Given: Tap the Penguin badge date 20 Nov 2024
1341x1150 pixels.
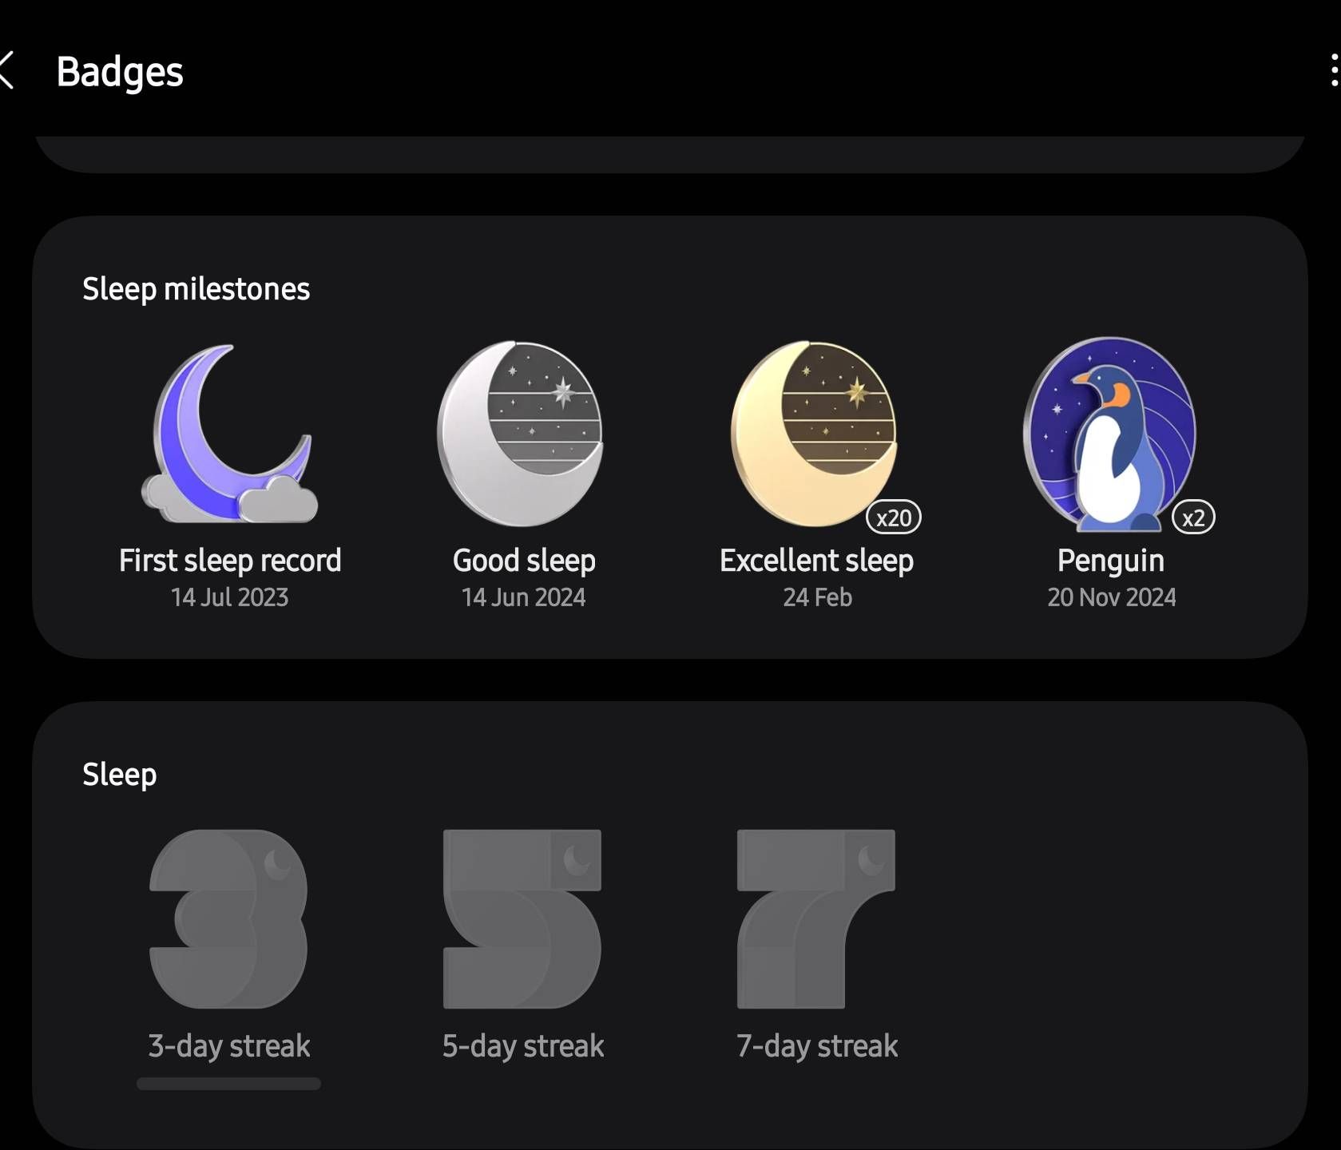Looking at the screenshot, I should (1112, 597).
